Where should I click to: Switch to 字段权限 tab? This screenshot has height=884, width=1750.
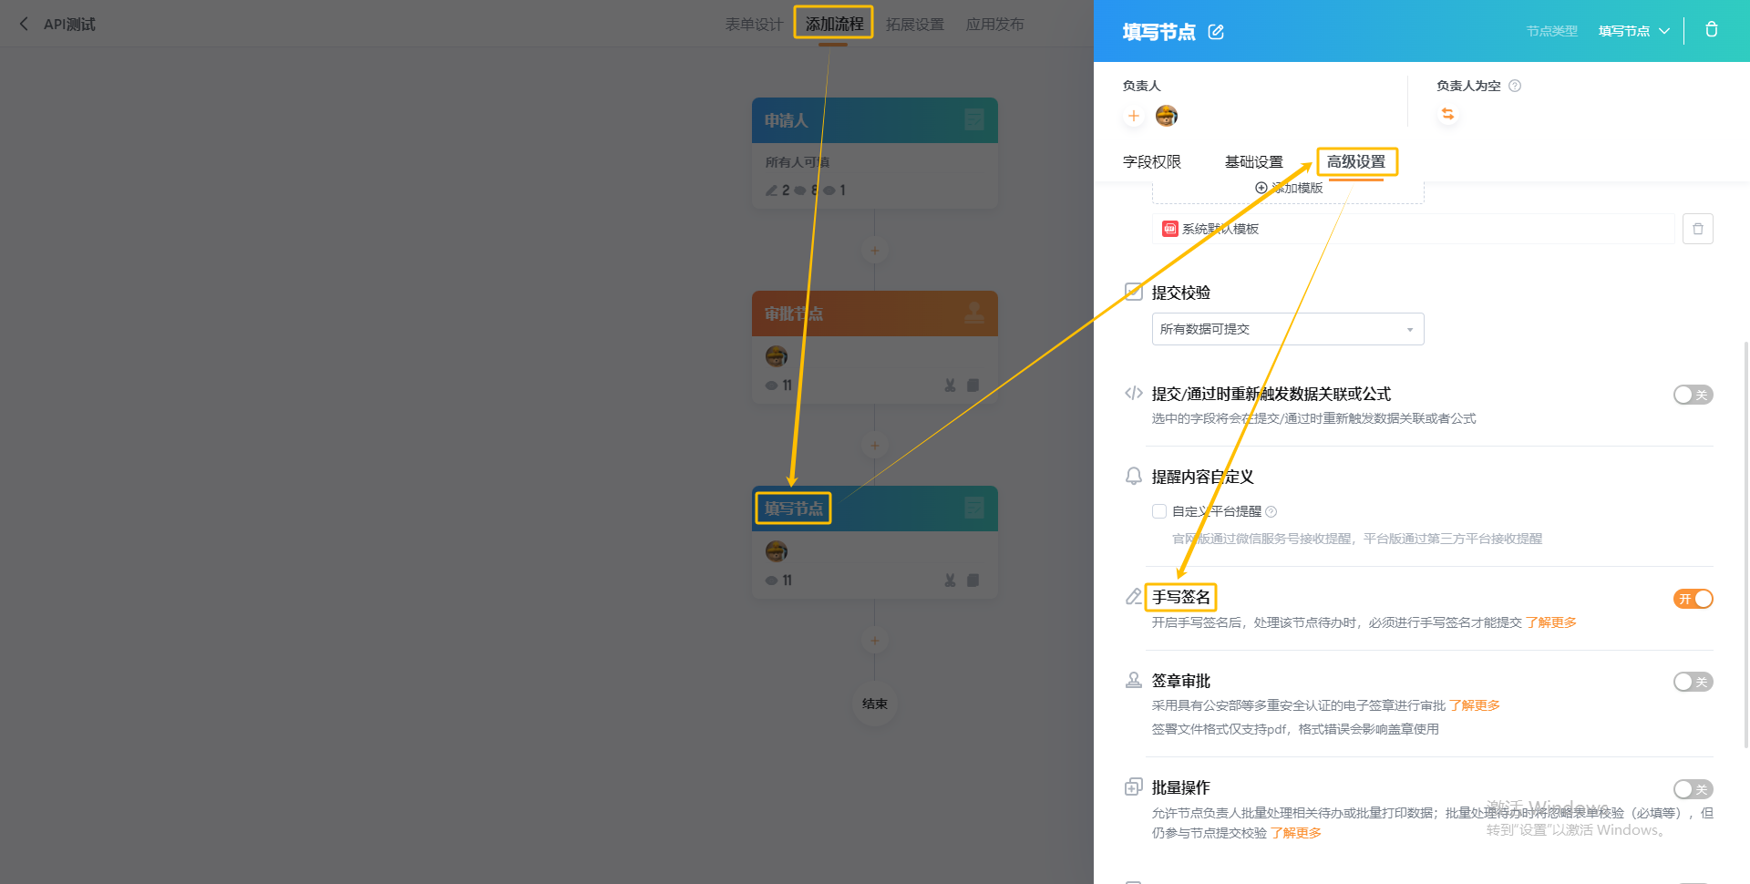(x=1152, y=161)
